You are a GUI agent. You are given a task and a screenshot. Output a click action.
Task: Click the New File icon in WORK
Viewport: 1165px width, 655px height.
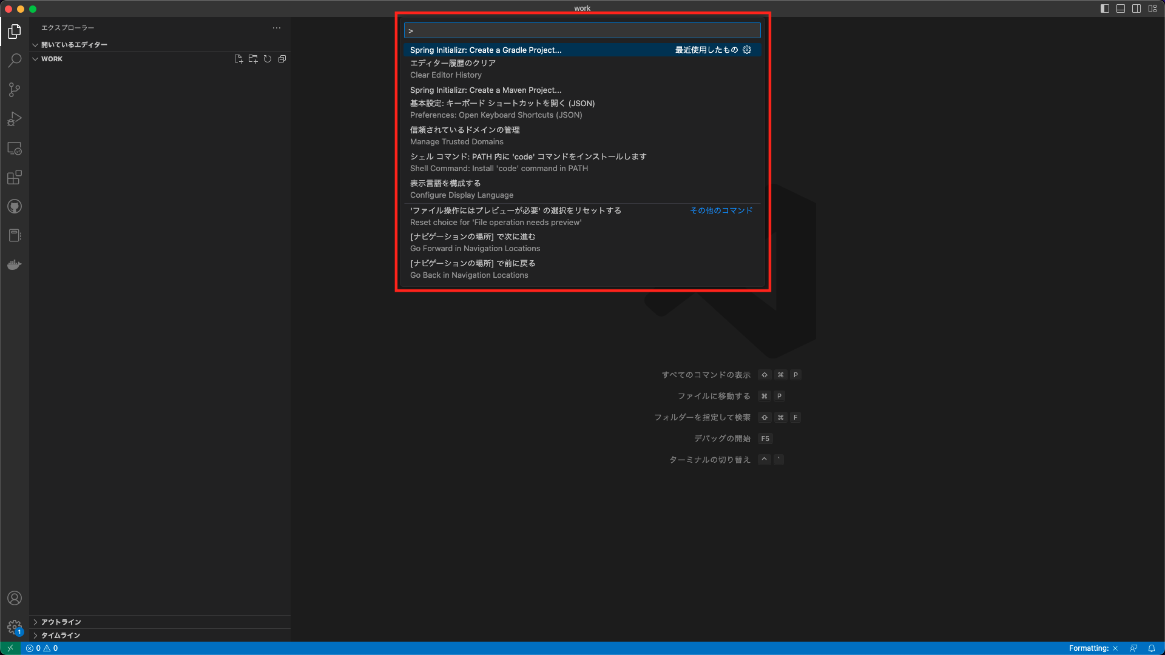(238, 59)
